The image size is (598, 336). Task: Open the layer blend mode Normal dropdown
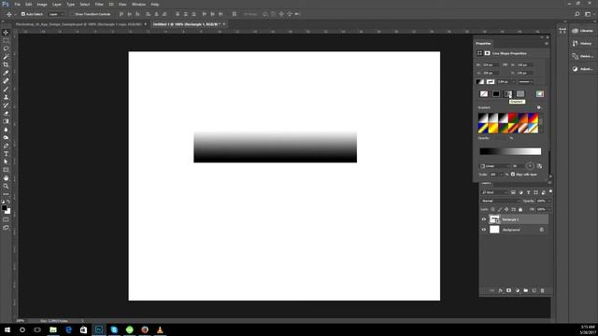[501, 201]
